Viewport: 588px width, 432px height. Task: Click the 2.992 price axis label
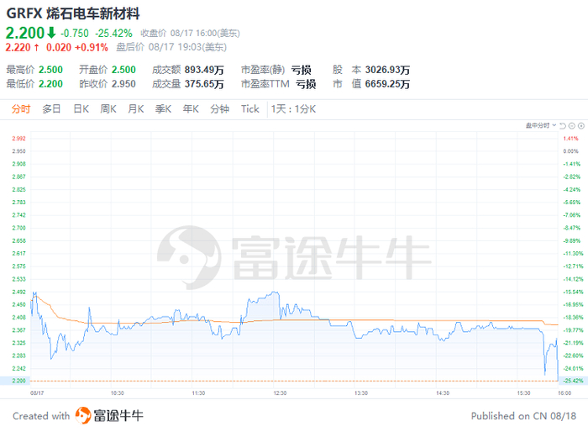click(18, 139)
